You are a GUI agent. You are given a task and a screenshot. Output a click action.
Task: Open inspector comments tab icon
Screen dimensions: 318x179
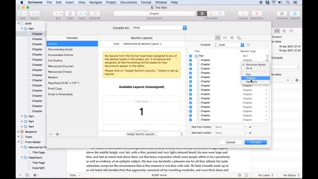[291, 31]
